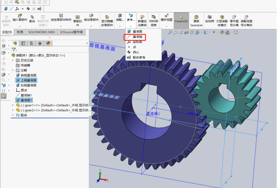Expand the gear1<1> component node
277x188 pixels.
(13, 105)
